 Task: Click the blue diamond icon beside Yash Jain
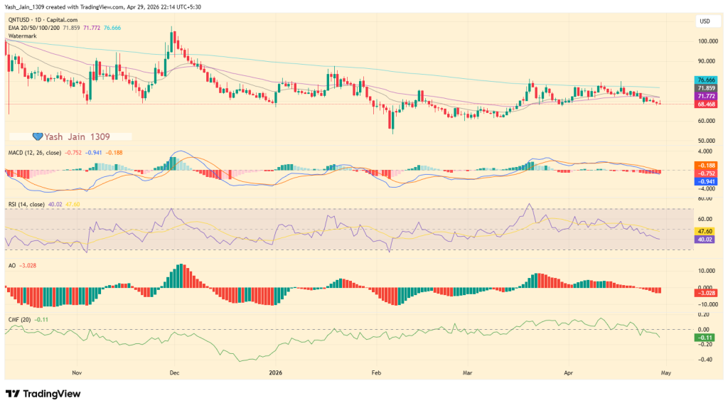[x=38, y=136]
